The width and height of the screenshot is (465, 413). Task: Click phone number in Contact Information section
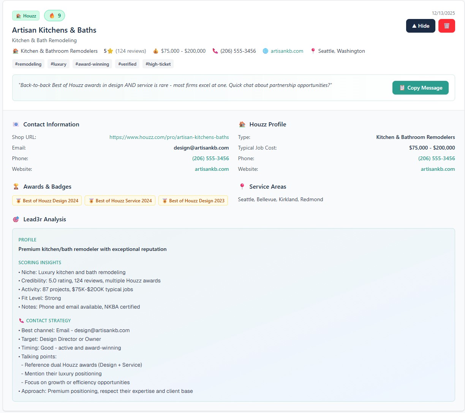(x=210, y=158)
